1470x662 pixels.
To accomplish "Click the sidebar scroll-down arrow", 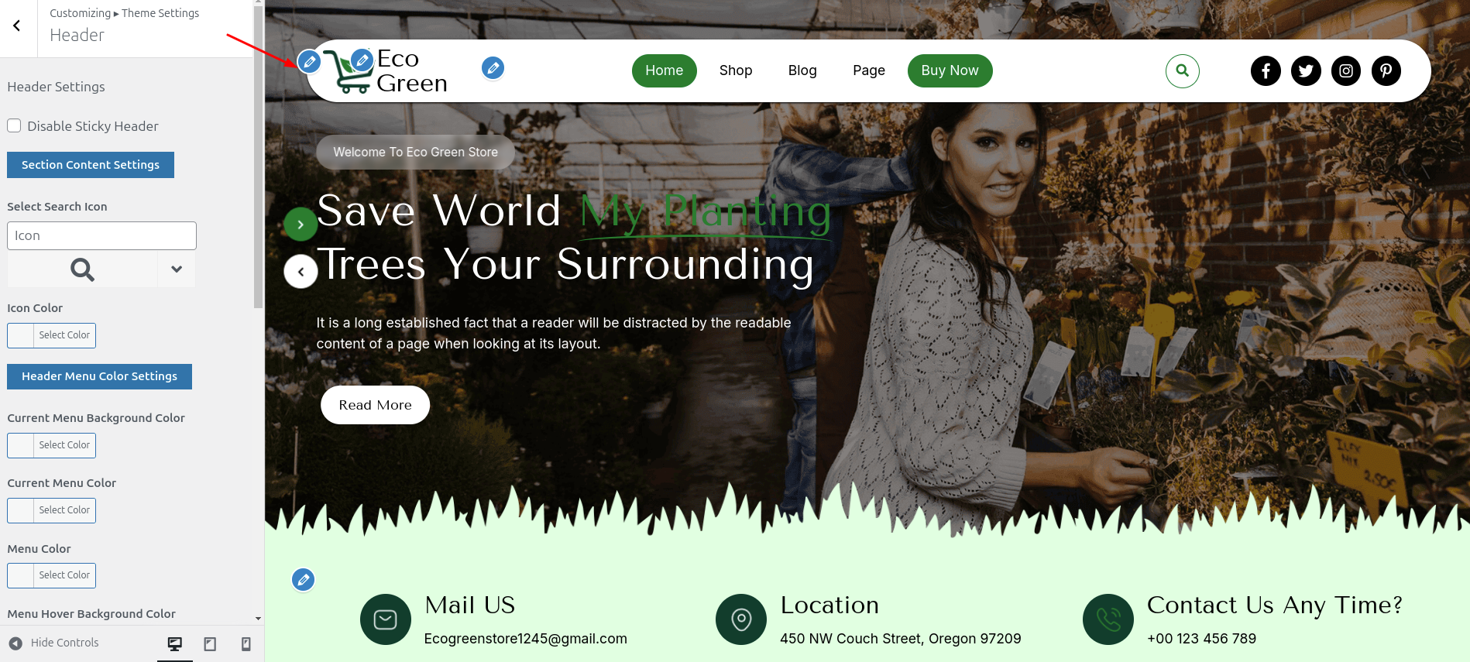I will 258,619.
